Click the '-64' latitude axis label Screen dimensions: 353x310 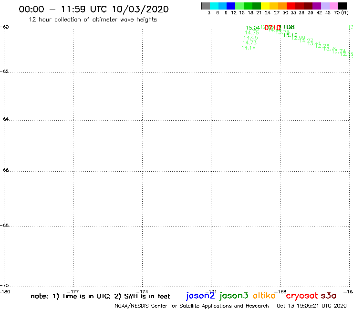pos(4,119)
